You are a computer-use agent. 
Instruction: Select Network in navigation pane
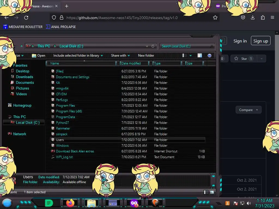point(20,134)
